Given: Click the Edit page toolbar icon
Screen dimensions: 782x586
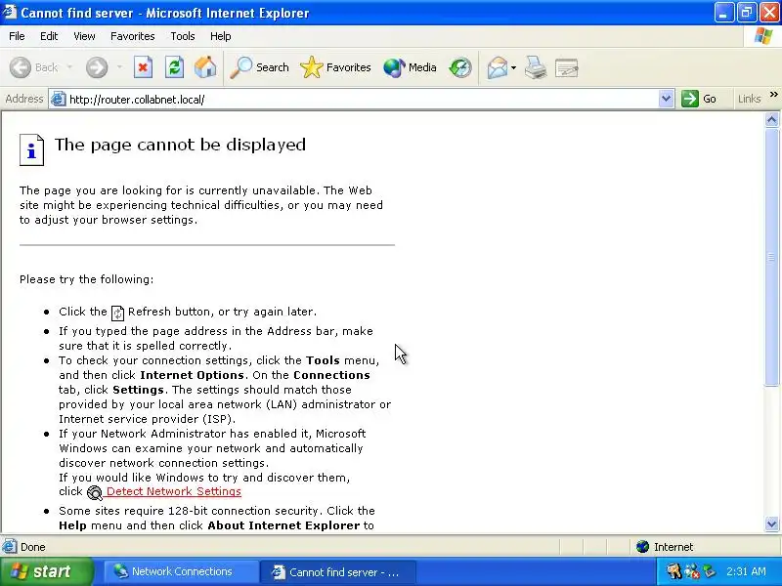Looking at the screenshot, I should point(567,67).
